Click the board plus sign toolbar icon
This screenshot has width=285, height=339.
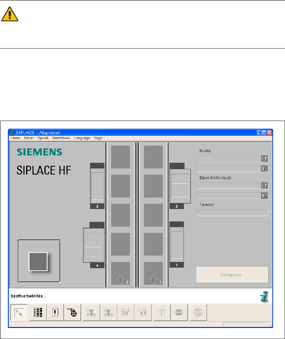(x=162, y=313)
